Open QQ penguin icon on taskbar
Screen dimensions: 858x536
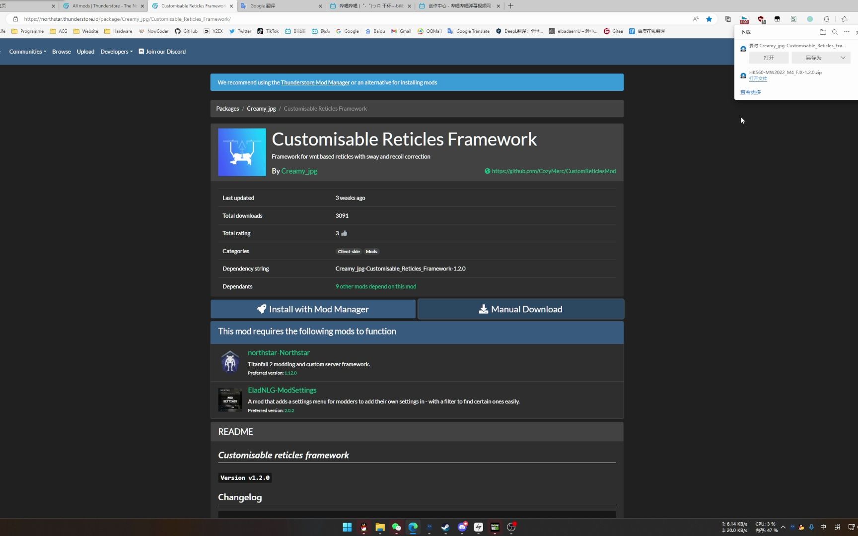click(x=363, y=527)
